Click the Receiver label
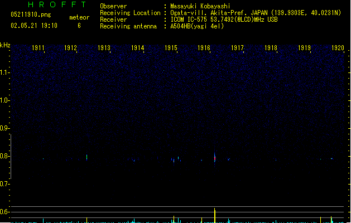Screen dimensions: 351x223 (113, 20)
